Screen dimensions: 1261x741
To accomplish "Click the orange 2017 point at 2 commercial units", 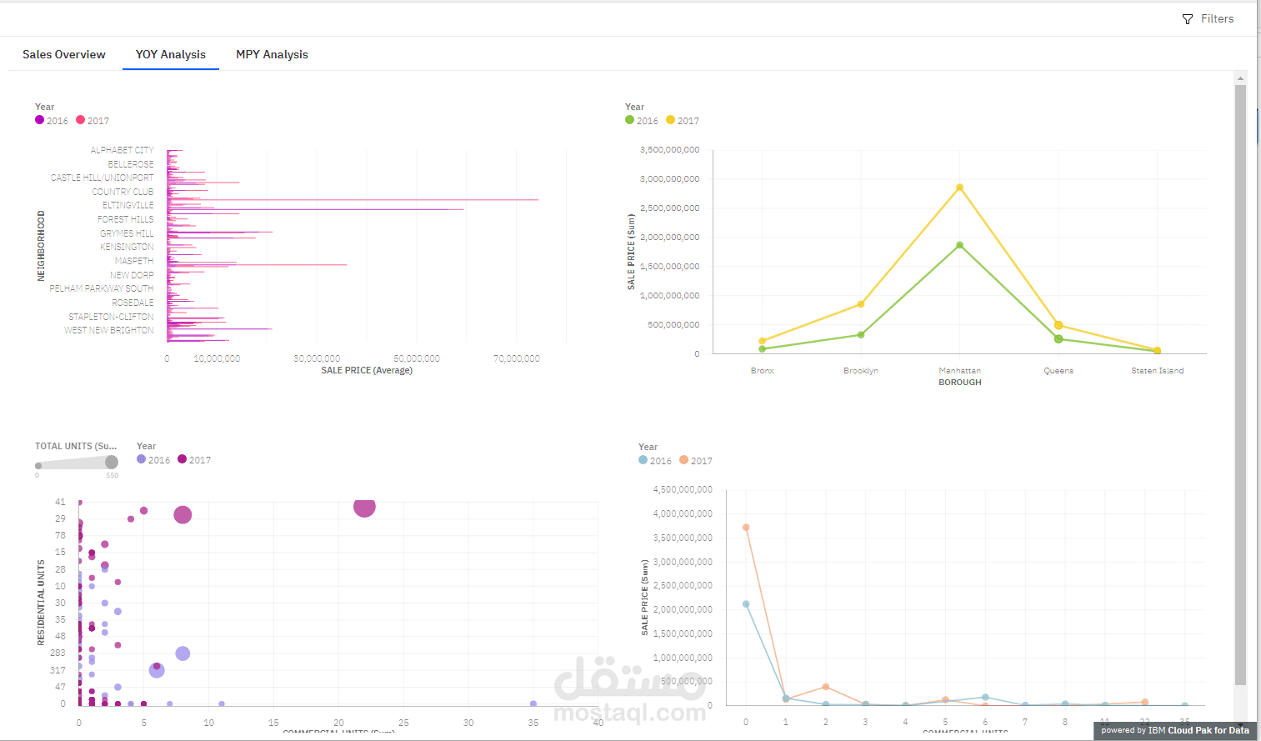I will pos(825,687).
